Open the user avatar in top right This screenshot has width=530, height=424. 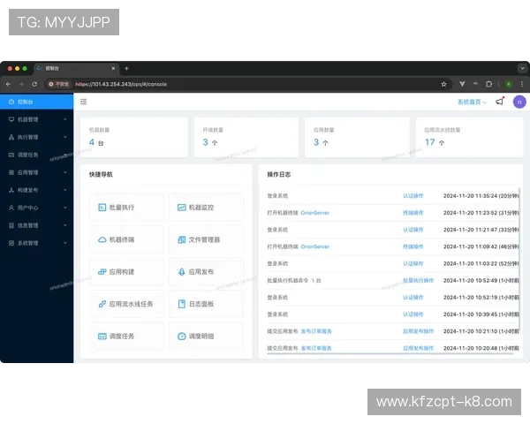pos(519,102)
